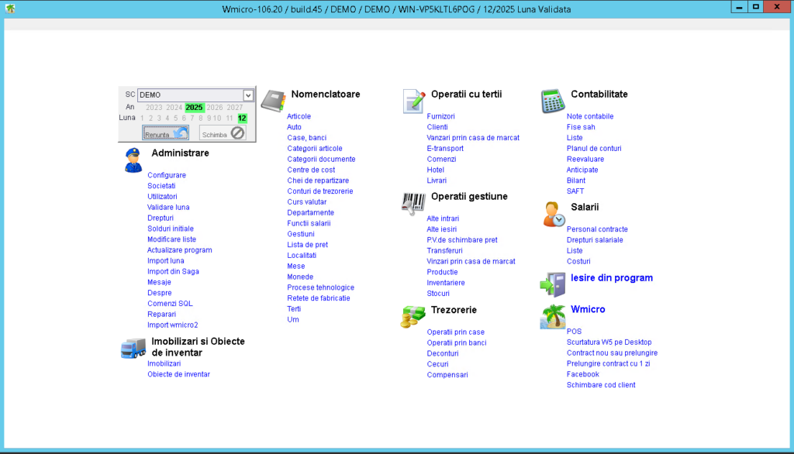Click the Administrare police officer icon

[133, 160]
